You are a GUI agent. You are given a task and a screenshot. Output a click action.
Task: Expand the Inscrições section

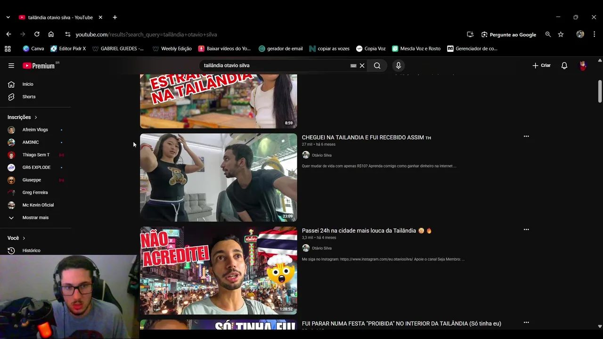[x=22, y=117]
